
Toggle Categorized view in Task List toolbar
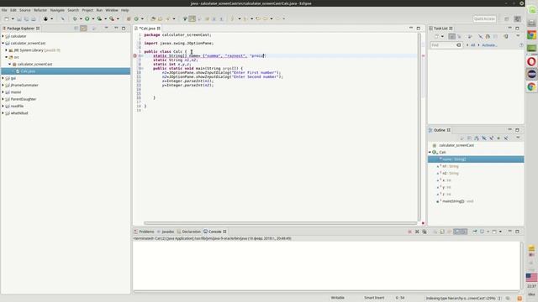click(x=452, y=36)
